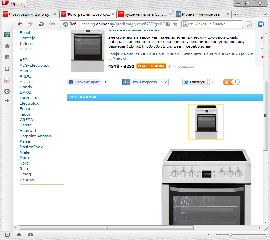Open the Алеся brand link

(x=25, y=71)
